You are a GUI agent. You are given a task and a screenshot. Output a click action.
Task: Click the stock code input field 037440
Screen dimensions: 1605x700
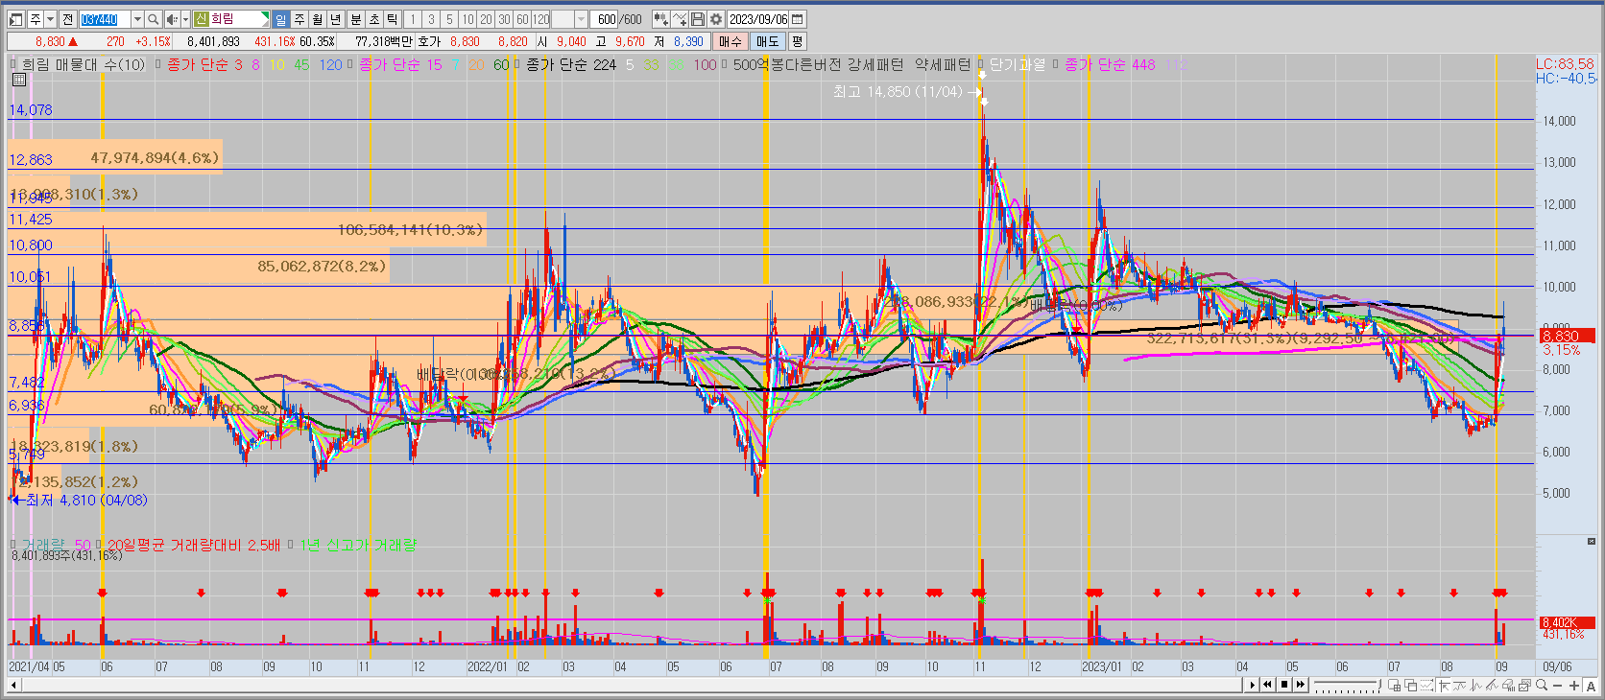[105, 19]
